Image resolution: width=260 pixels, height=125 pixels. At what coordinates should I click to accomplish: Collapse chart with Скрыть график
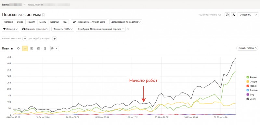coord(247,48)
